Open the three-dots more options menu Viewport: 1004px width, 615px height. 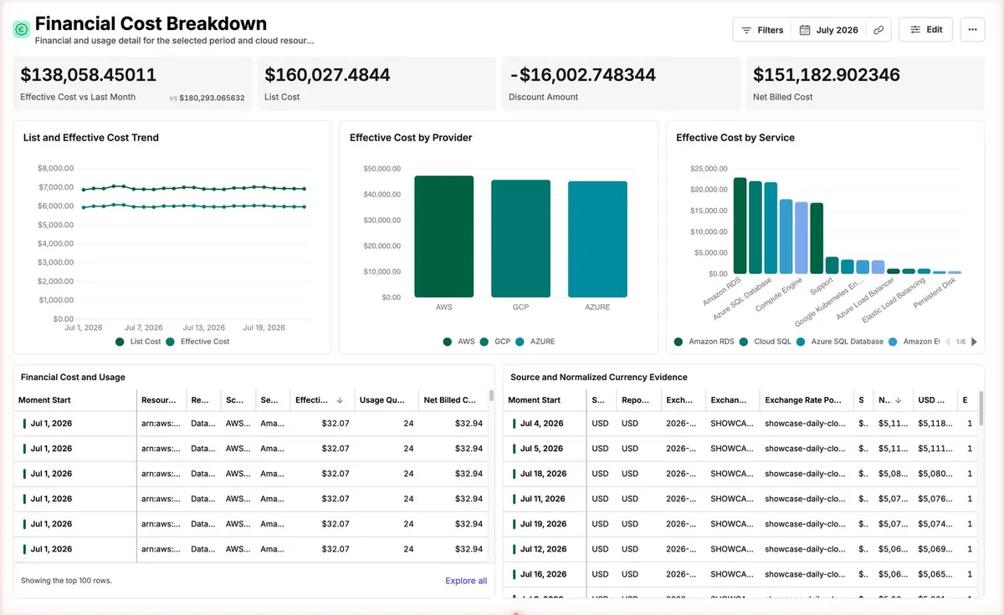(x=972, y=29)
